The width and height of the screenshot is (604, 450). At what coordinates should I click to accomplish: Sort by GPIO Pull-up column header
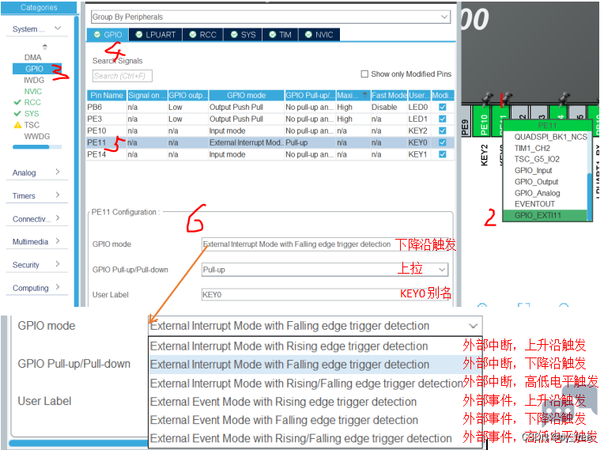tap(310, 95)
